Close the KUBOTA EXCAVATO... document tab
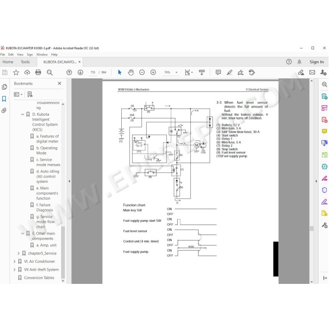This screenshot has width=329, height=329. (x=79, y=62)
